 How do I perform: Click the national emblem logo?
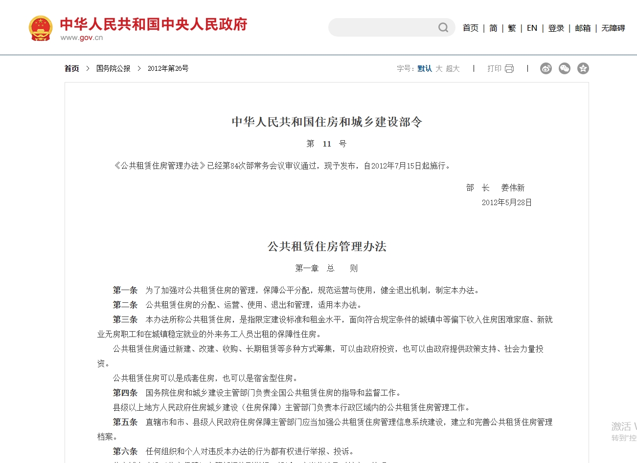pos(41,28)
